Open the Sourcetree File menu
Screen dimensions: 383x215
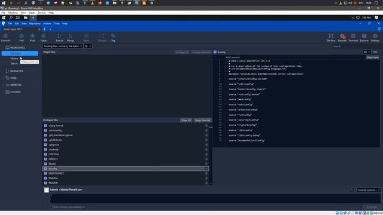coord(10,23)
